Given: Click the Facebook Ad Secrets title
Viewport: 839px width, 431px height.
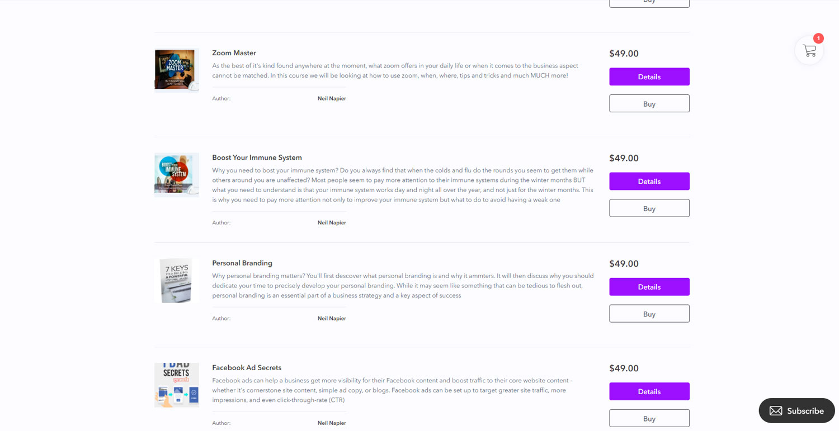Looking at the screenshot, I should 247,368.
